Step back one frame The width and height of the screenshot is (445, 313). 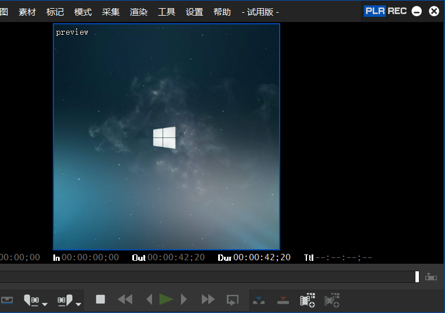pos(149,300)
